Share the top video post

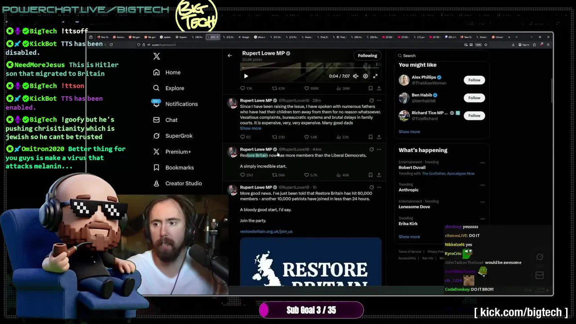(379, 88)
